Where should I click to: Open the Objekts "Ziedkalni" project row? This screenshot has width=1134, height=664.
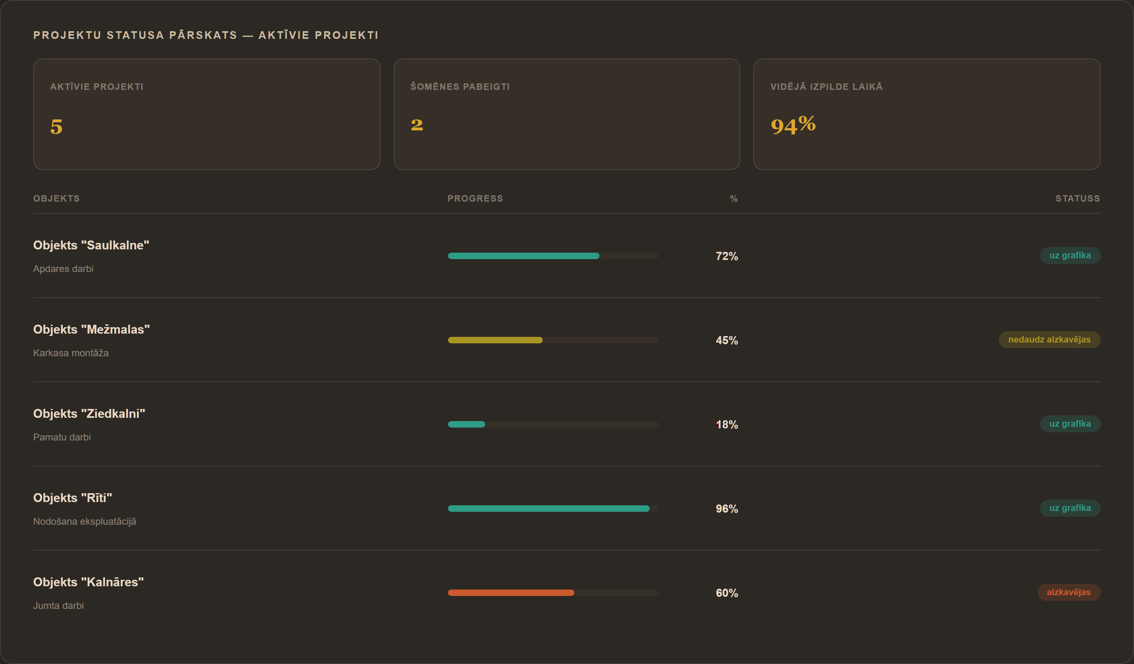(x=567, y=424)
